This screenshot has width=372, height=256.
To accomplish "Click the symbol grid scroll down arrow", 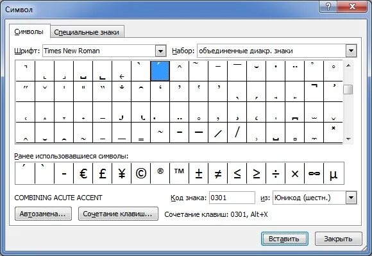I will [348, 139].
